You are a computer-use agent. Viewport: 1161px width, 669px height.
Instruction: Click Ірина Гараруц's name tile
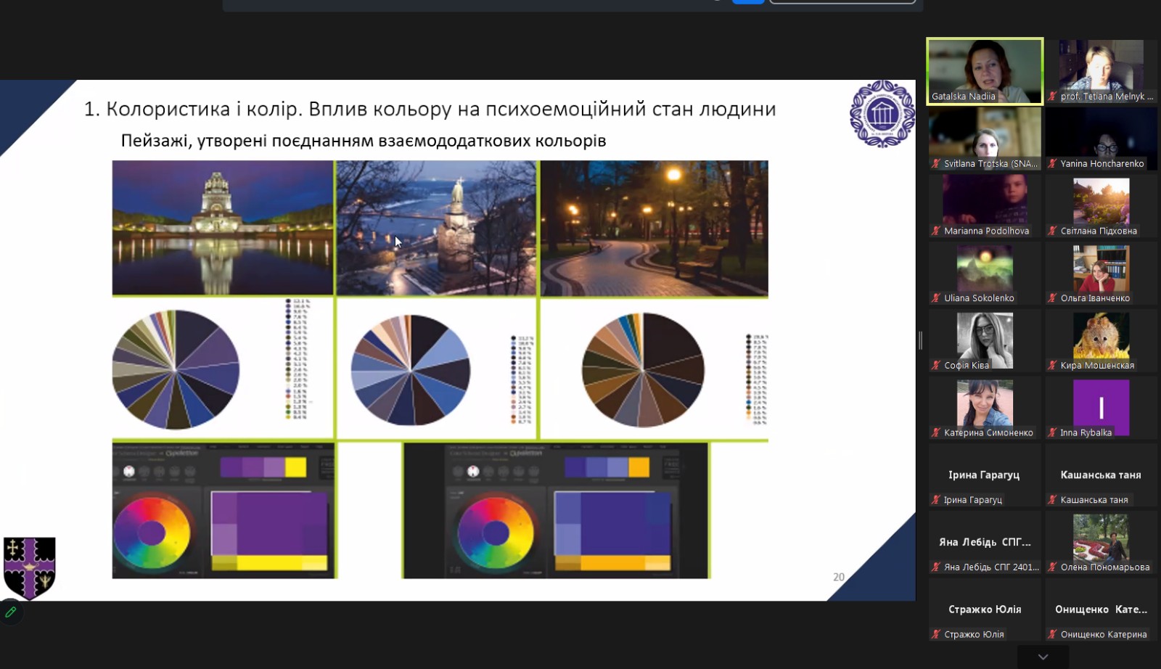(984, 475)
